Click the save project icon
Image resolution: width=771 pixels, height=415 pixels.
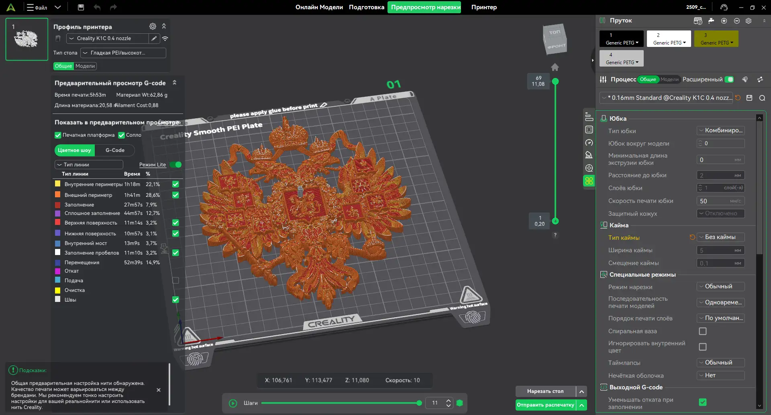81,7
